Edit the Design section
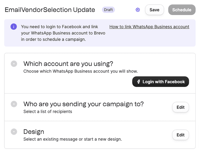 180,135
